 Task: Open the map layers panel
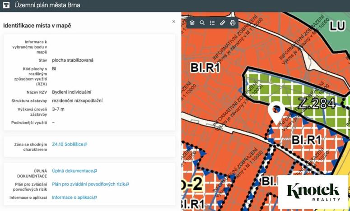(x=192, y=23)
